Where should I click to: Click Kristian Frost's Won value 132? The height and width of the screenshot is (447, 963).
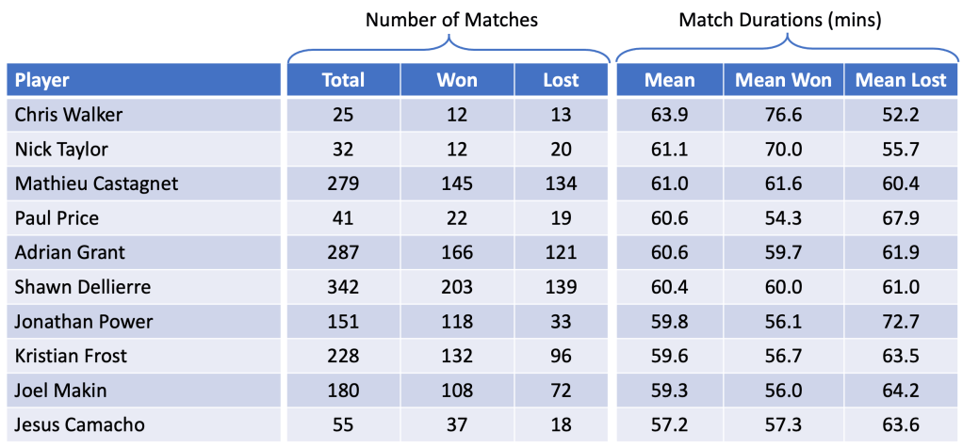point(456,356)
